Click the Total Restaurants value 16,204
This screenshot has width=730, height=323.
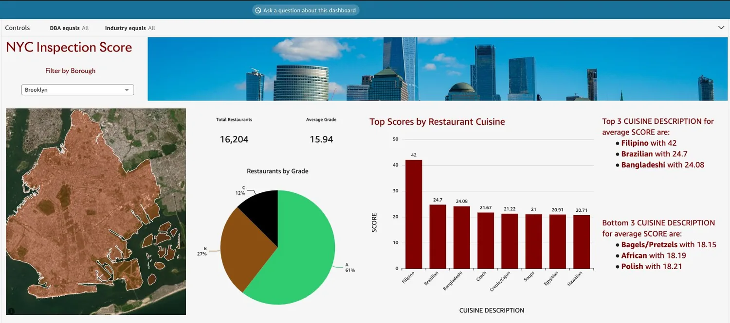pyautogui.click(x=234, y=139)
